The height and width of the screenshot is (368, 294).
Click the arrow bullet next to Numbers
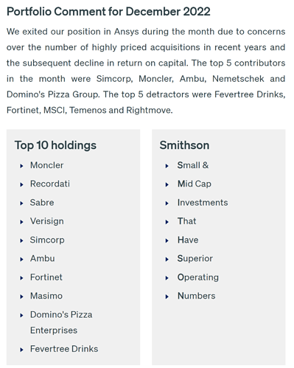coord(167,297)
